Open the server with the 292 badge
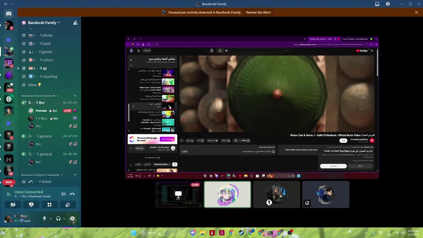The image size is (423, 238). click(9, 88)
